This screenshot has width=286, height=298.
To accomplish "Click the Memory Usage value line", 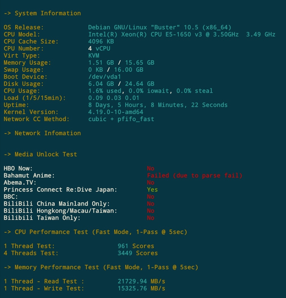I will (121, 63).
